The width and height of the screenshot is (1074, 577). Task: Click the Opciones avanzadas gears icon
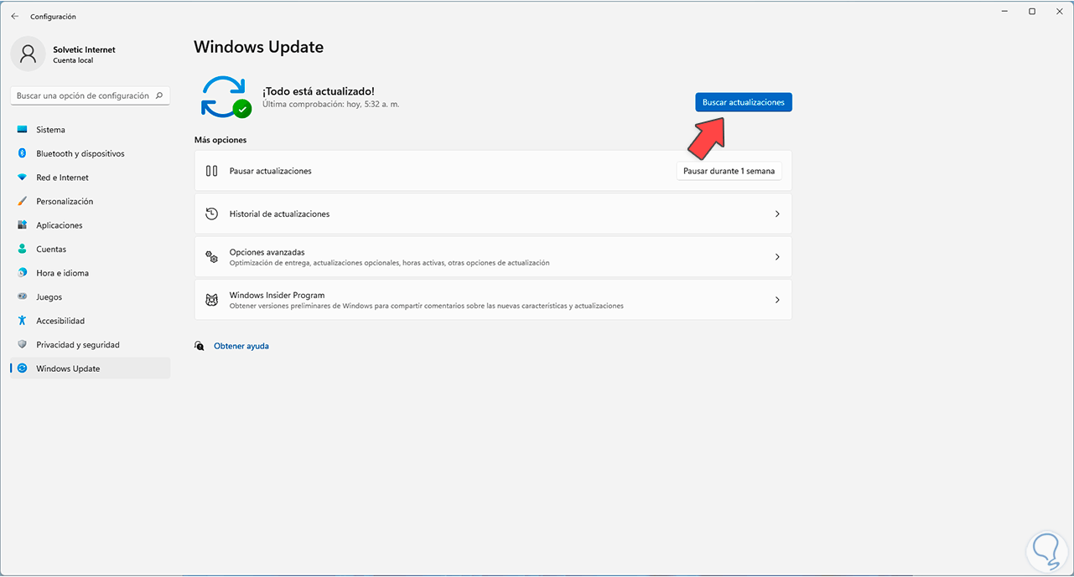point(212,257)
